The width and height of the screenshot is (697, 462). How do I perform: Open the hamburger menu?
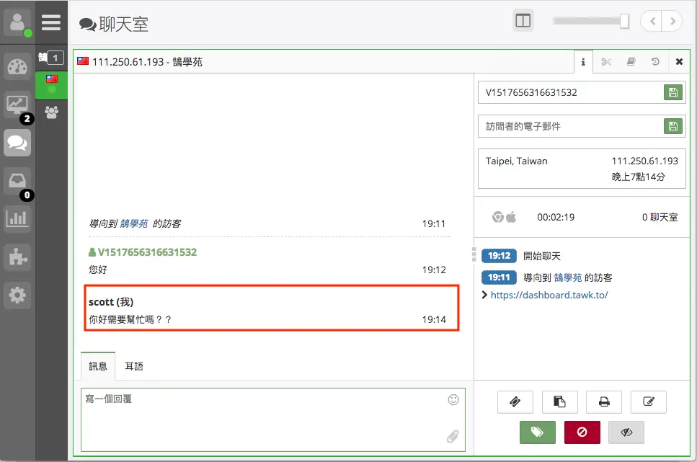(51, 22)
